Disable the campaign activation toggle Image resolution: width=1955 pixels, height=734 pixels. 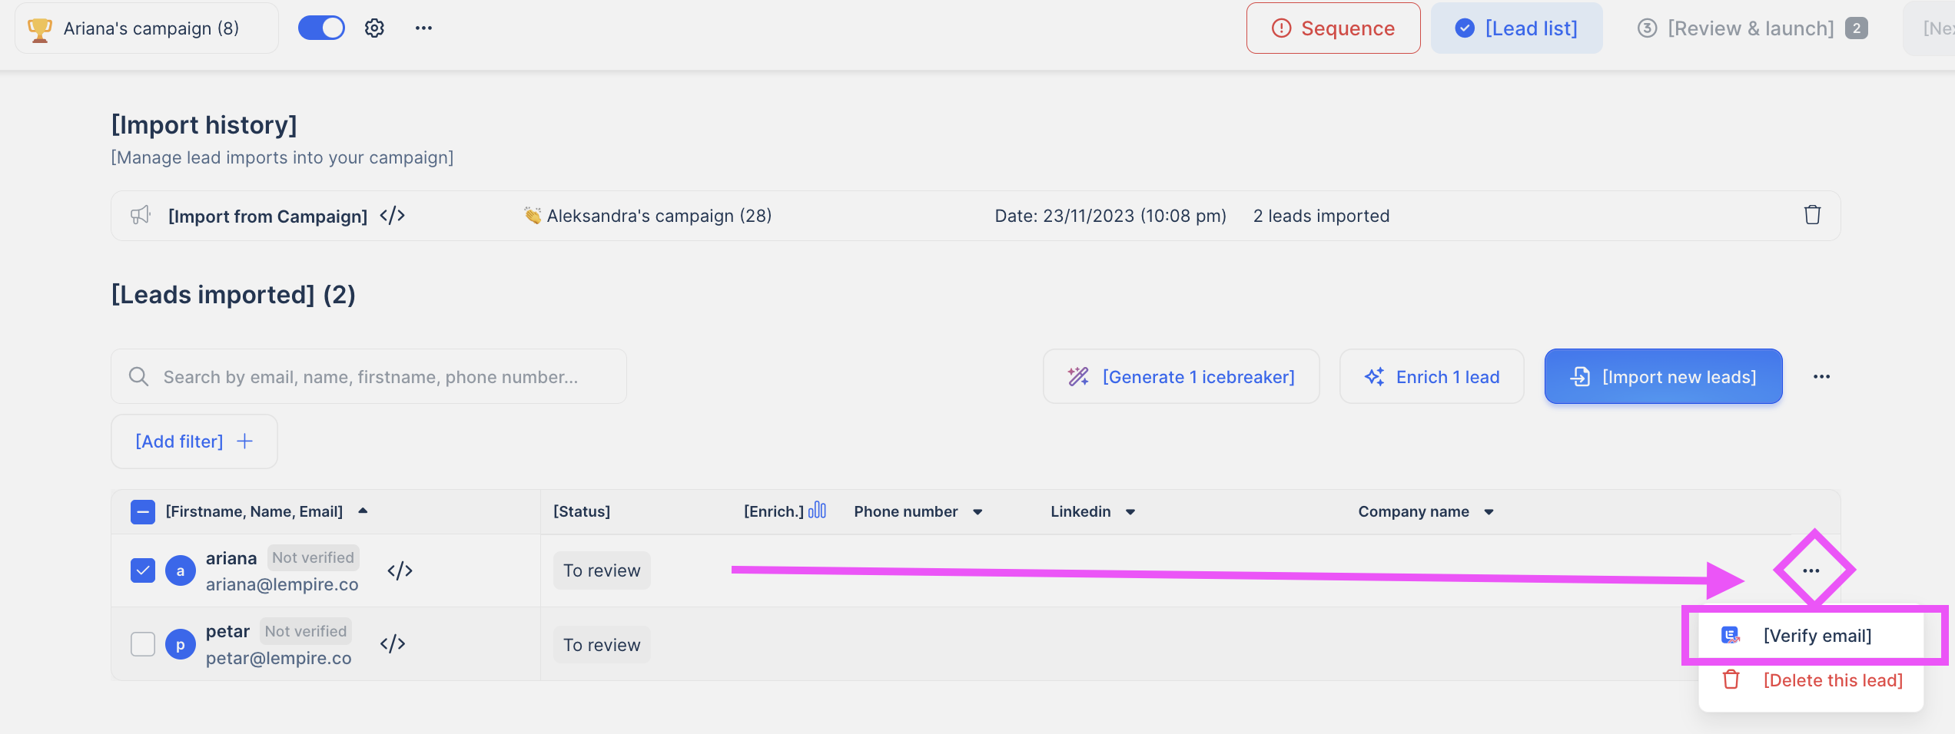pos(321,27)
